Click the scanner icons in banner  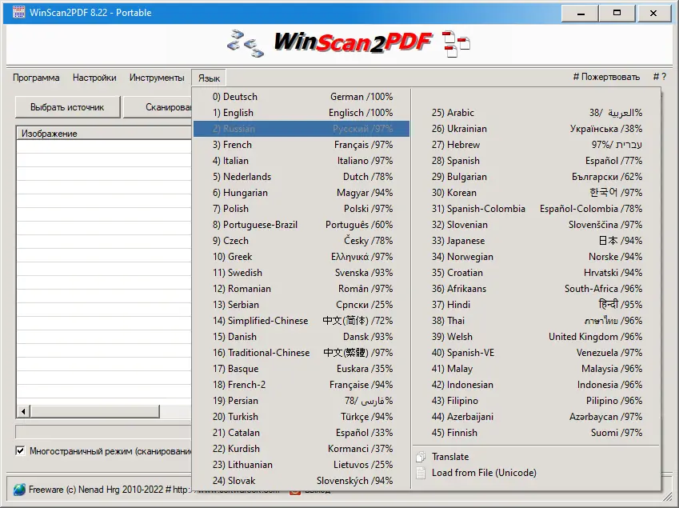click(x=246, y=43)
